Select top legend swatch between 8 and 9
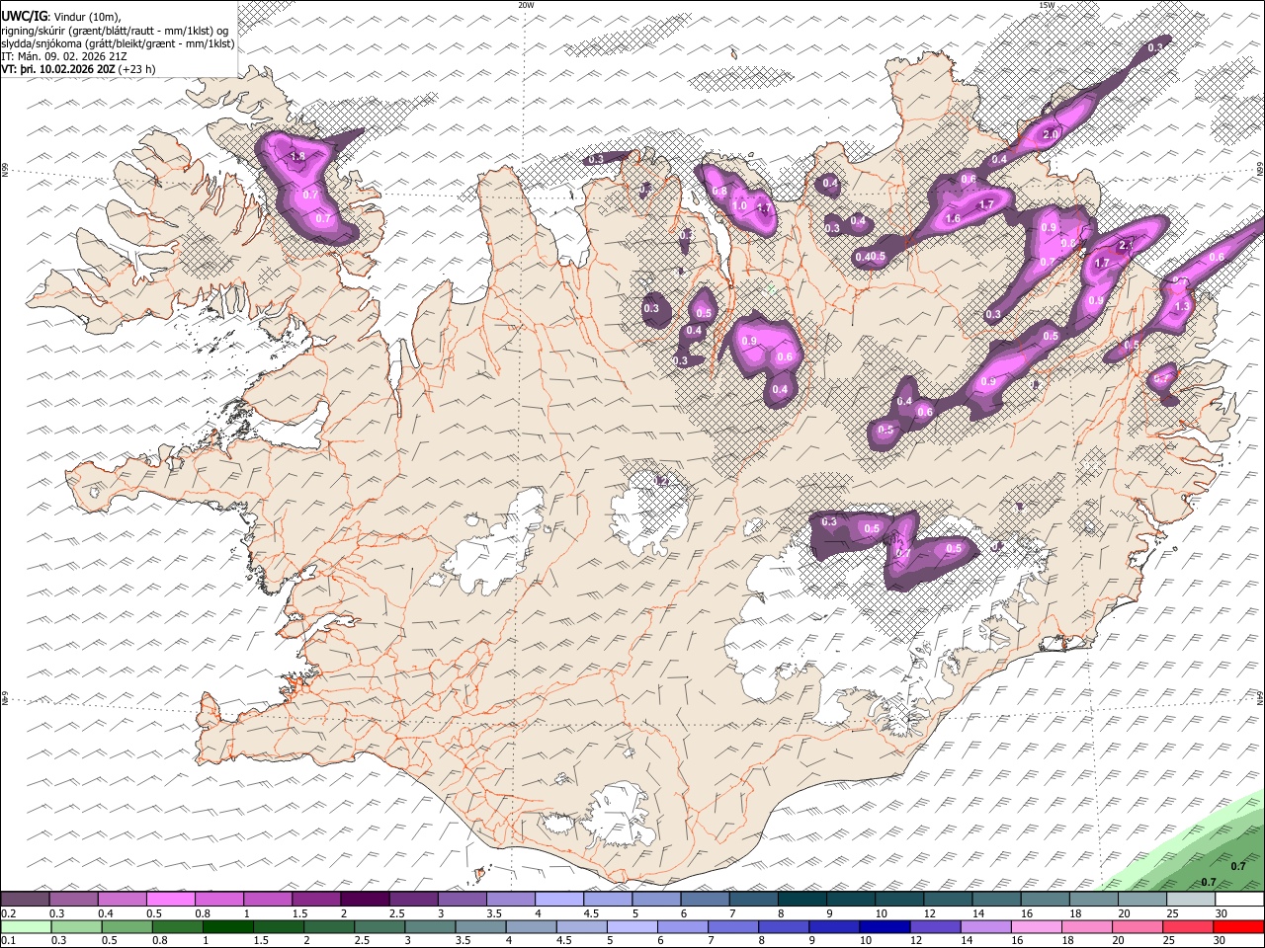Image resolution: width=1265 pixels, height=948 pixels. [801, 899]
